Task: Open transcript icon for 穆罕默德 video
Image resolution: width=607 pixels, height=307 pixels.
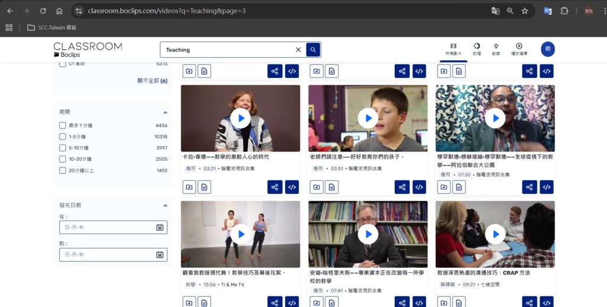Action: click(x=459, y=187)
